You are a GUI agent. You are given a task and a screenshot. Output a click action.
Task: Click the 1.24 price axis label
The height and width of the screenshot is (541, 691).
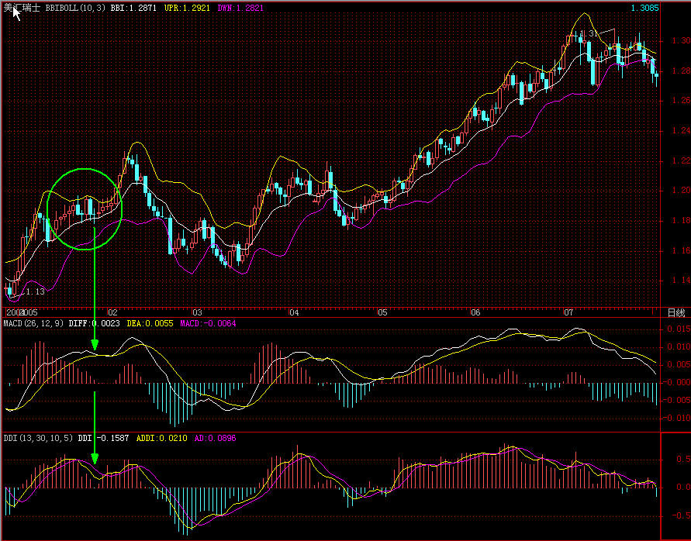pos(681,130)
